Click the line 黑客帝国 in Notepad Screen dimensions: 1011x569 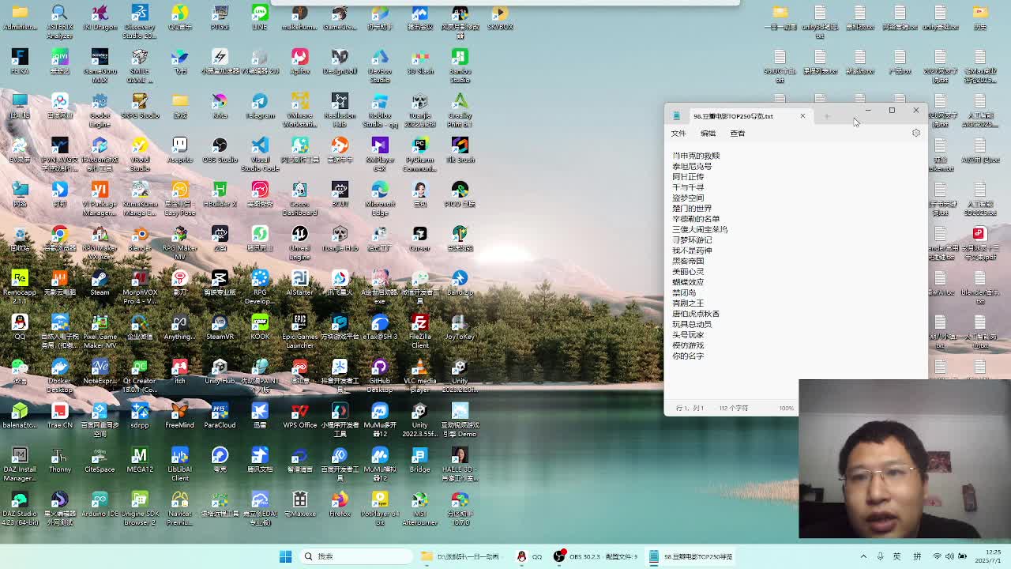(688, 261)
